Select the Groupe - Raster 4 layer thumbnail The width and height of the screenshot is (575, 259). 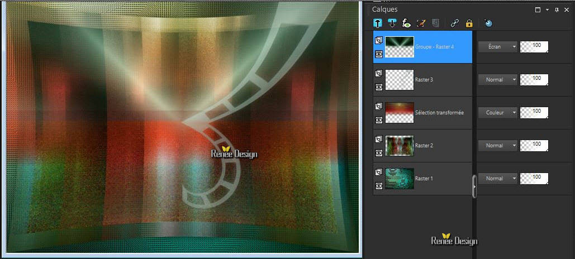(400, 47)
